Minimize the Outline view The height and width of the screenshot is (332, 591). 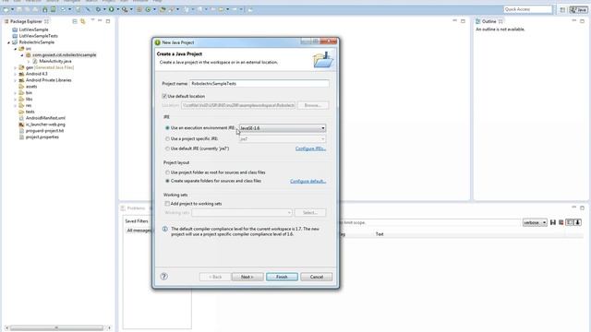[574, 20]
